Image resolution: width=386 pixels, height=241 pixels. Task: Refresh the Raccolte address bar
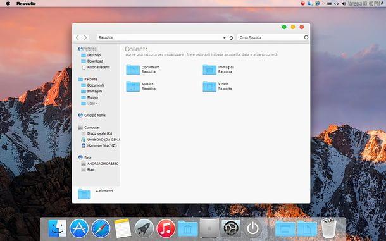click(231, 38)
